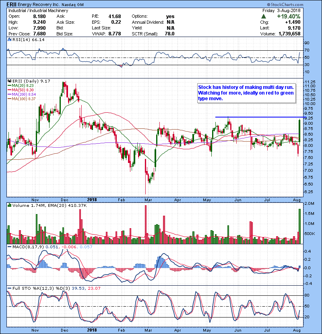
Task: Click the -0.4 MACD axis label
Action: (308, 284)
